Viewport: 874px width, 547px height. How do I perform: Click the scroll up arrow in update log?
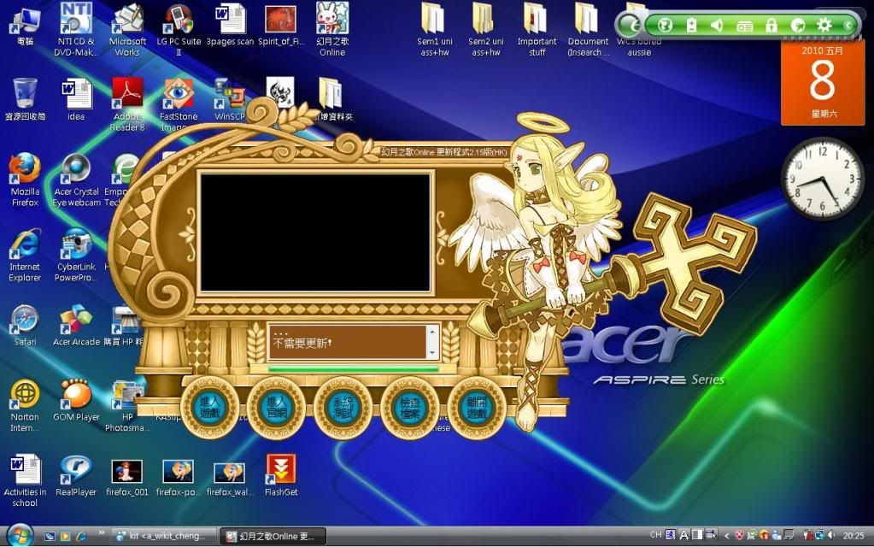click(432, 332)
